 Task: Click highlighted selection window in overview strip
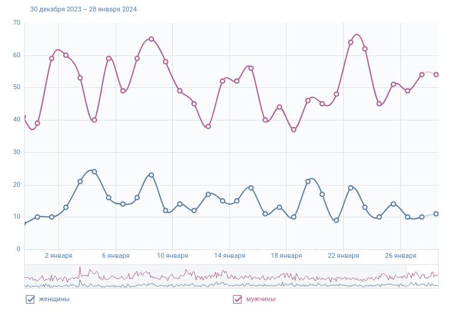tap(421, 276)
